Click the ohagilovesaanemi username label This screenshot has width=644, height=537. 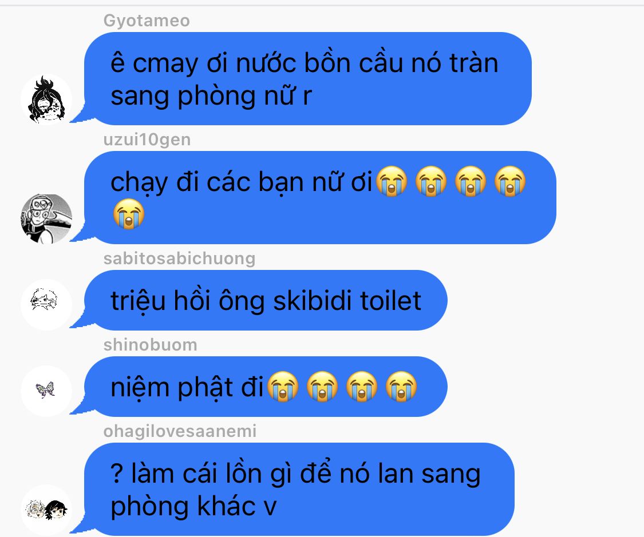(x=180, y=431)
